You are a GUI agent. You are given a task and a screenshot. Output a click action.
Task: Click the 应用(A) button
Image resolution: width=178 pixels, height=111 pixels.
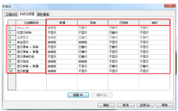(x=145, y=105)
